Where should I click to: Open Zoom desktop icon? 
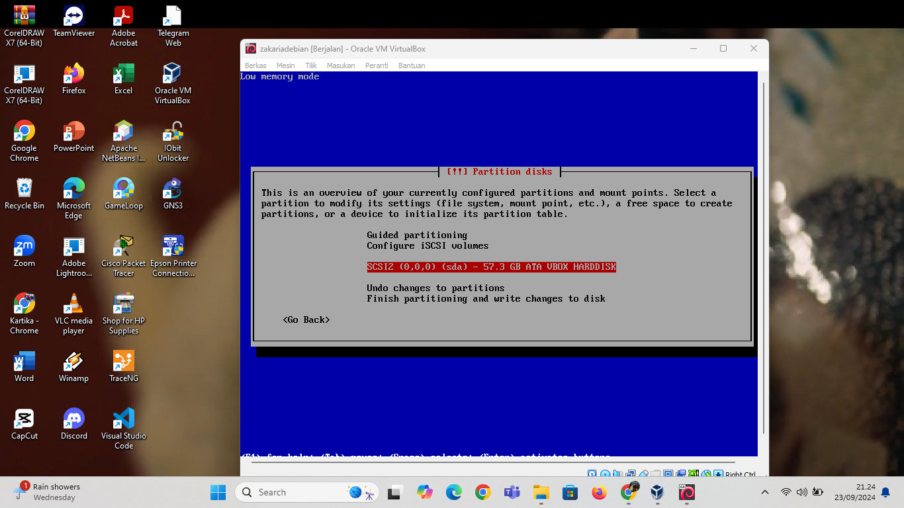pos(24,252)
